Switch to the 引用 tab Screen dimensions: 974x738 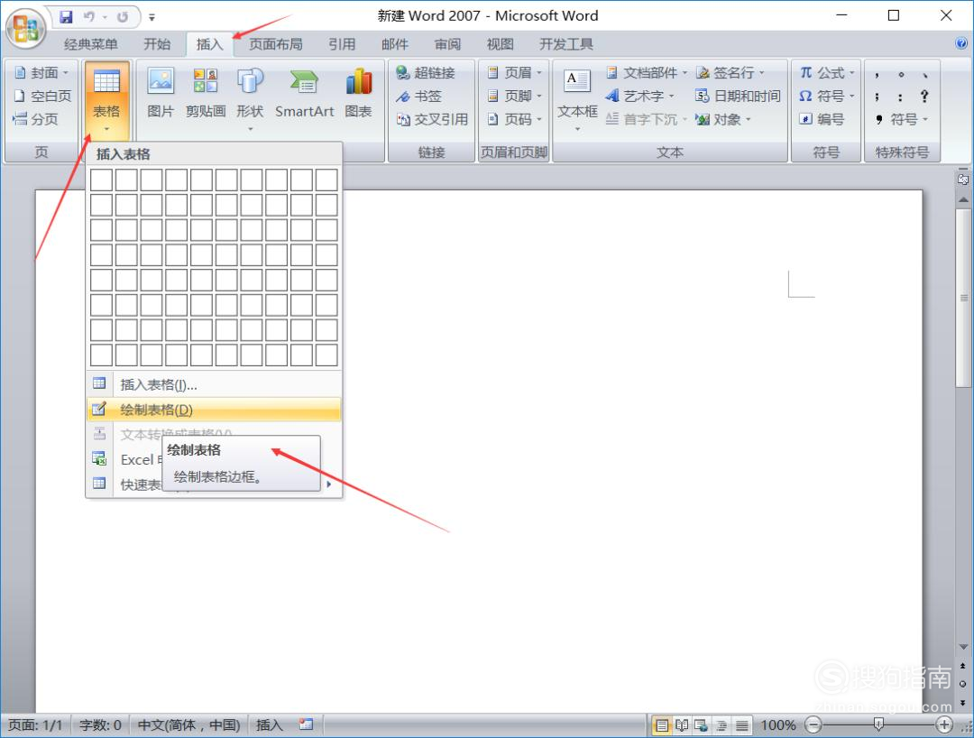click(342, 44)
